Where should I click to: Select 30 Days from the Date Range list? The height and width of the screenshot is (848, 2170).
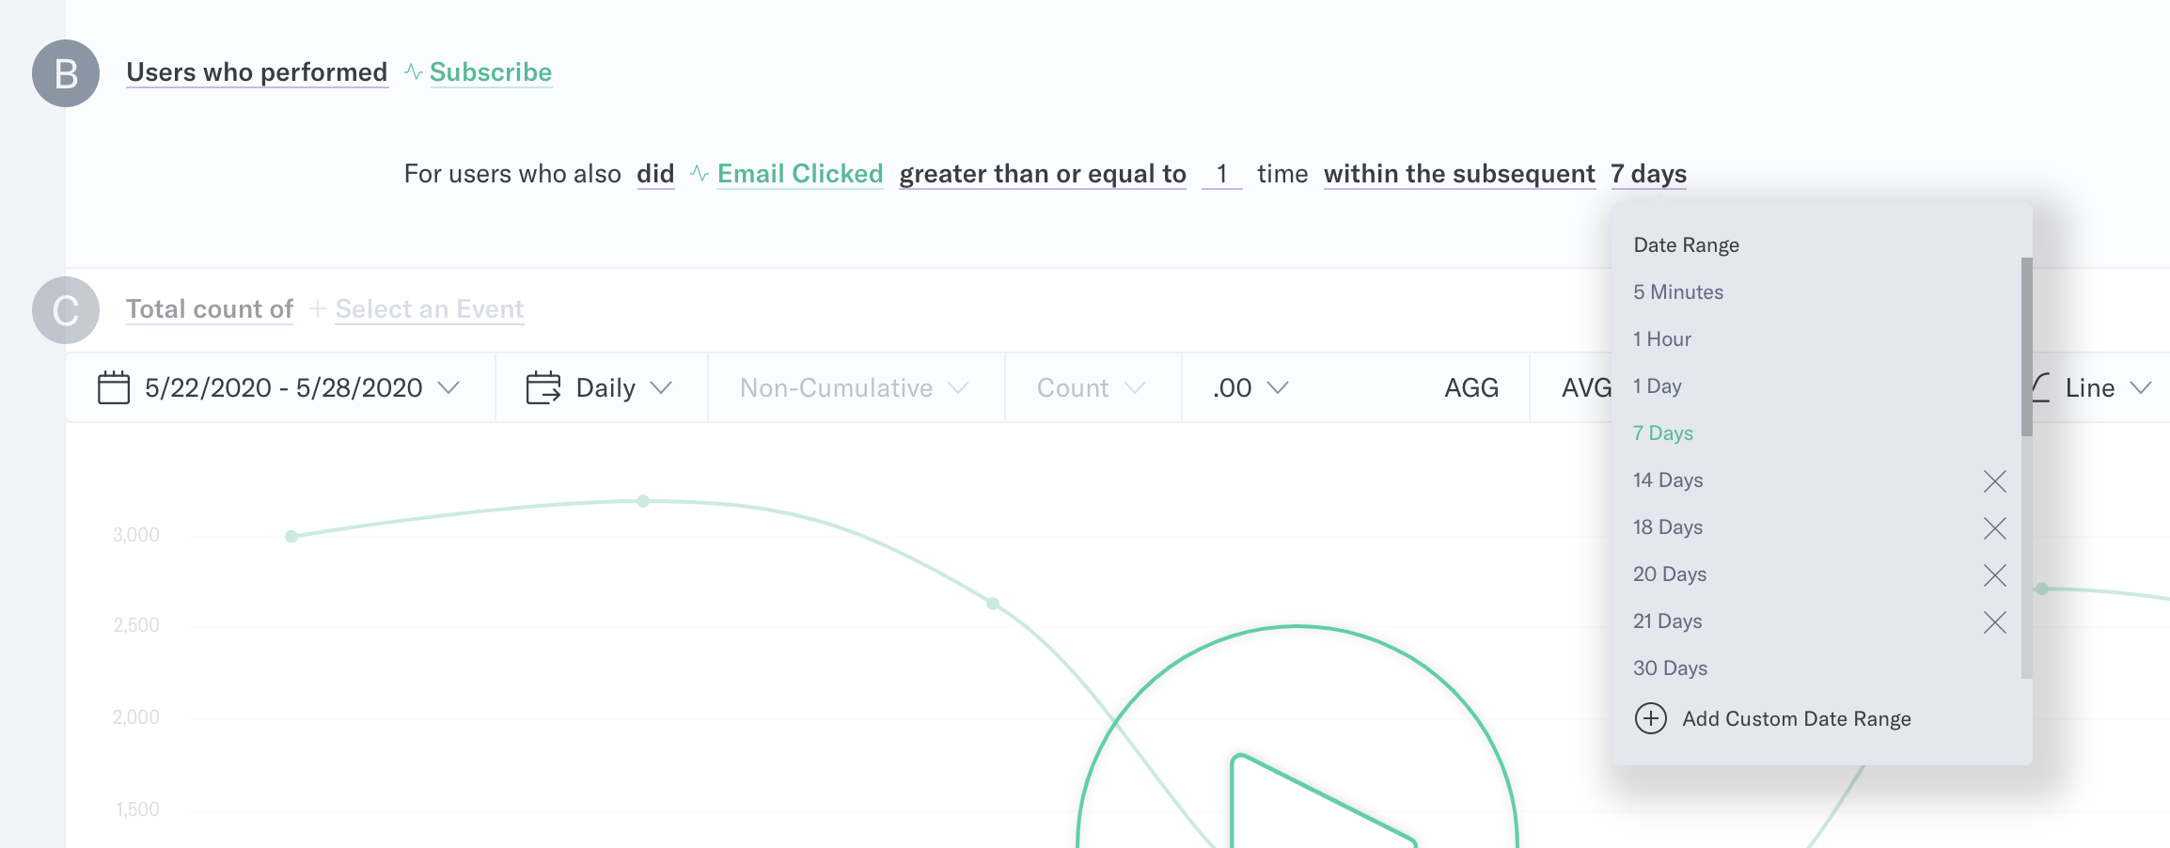point(1670,668)
